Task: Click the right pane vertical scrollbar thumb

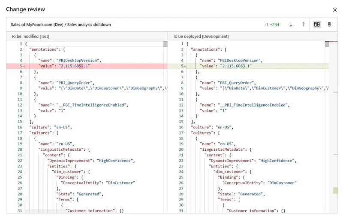Action: (x=327, y=44)
